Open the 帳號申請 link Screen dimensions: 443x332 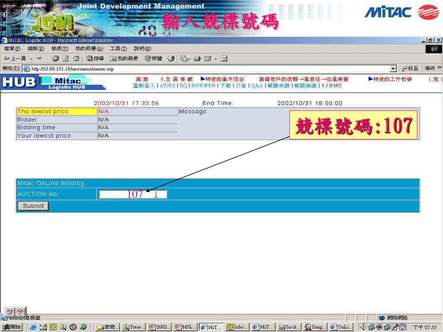279,86
